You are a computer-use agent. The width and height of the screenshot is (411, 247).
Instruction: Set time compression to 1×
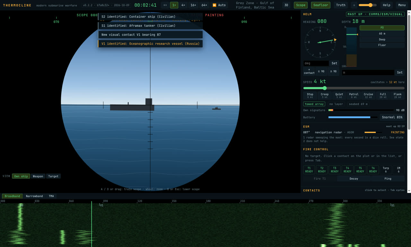click(x=174, y=5)
